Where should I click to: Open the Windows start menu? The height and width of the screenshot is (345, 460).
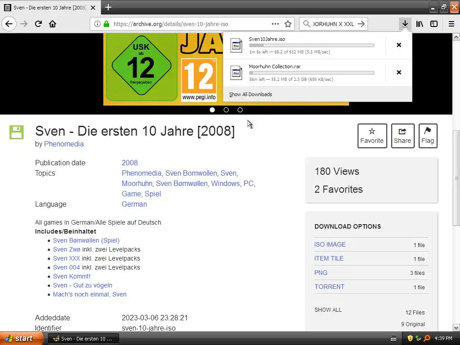pyautogui.click(x=22, y=338)
